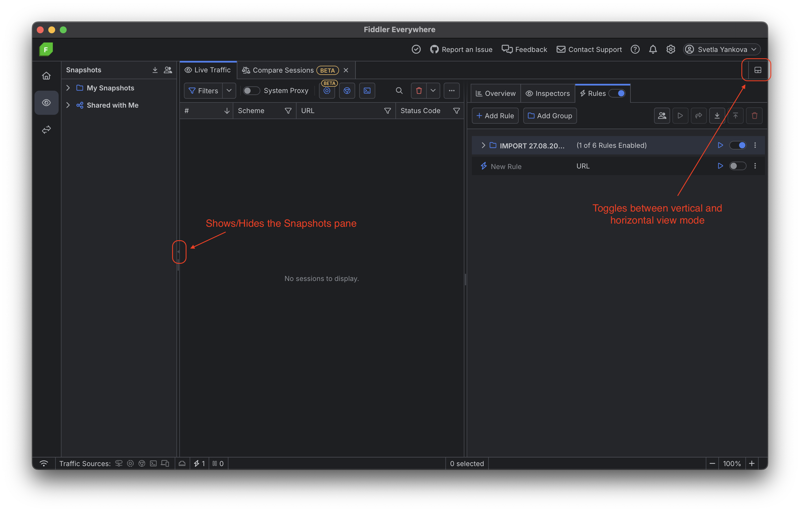Image resolution: width=800 pixels, height=512 pixels.
Task: Open the settings gear icon
Action: point(671,50)
